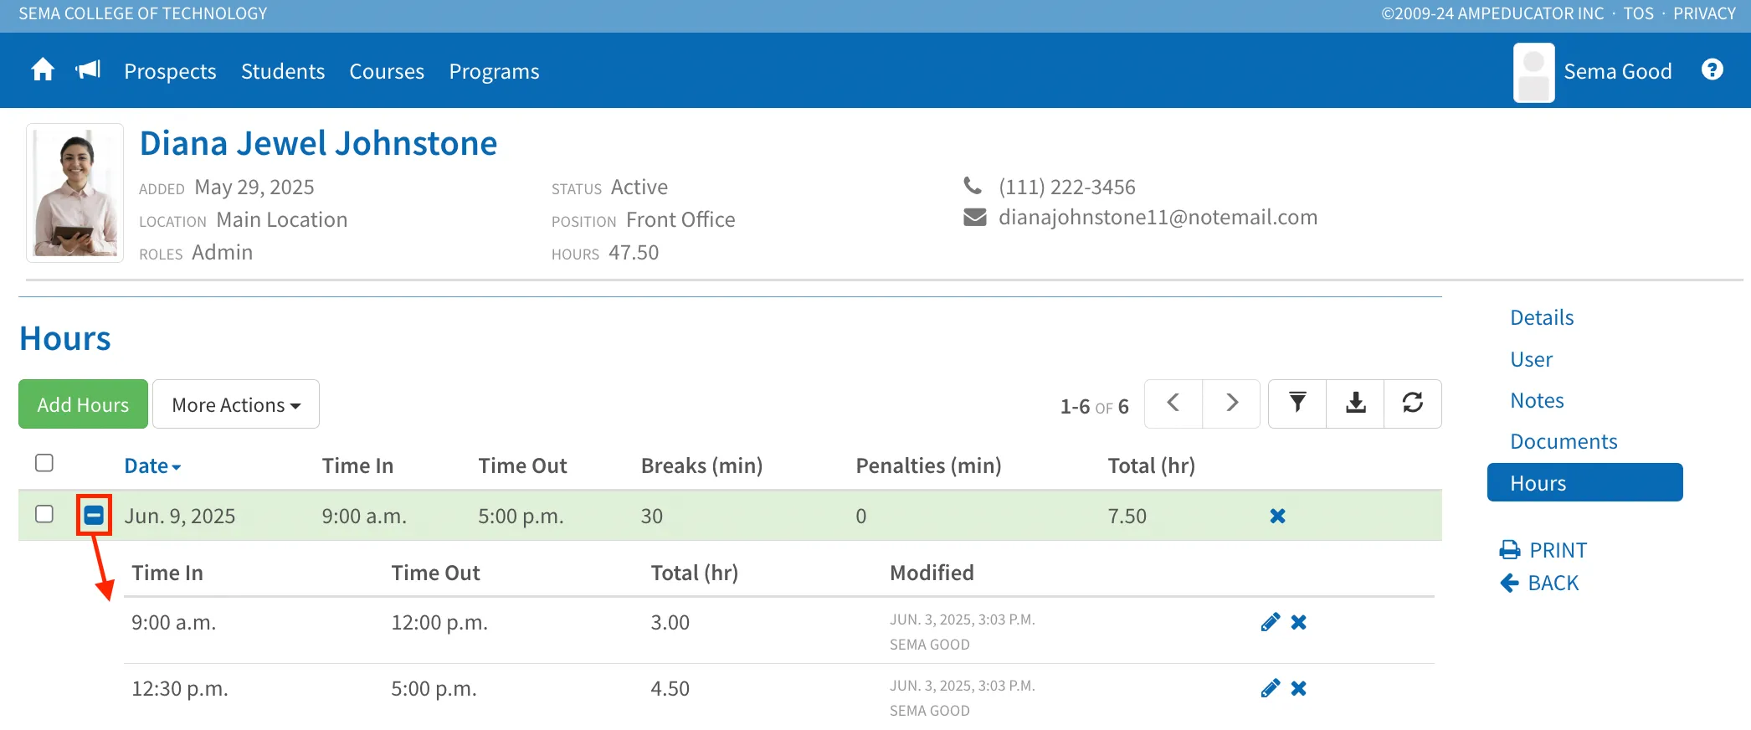1751x730 pixels.
Task: Click the envelope email icon
Action: pos(975,218)
